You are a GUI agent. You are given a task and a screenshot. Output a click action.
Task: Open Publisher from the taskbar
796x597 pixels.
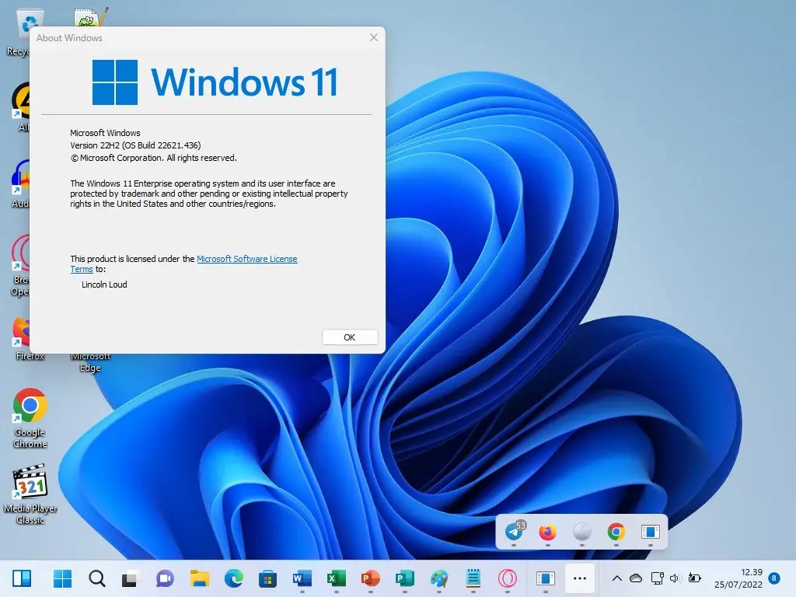pos(404,578)
